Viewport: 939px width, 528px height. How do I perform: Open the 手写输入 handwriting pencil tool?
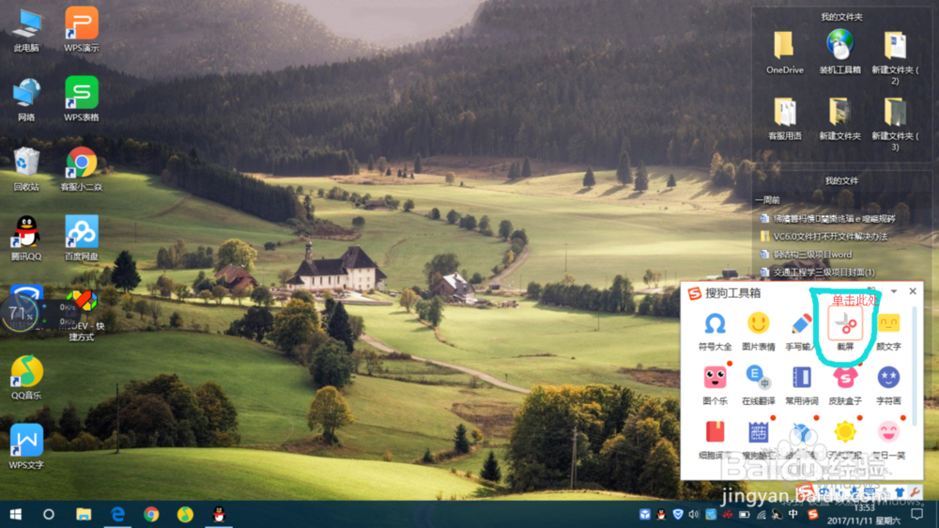[x=801, y=331]
